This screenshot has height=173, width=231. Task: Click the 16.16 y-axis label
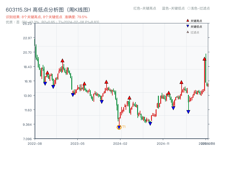[x=28, y=81]
